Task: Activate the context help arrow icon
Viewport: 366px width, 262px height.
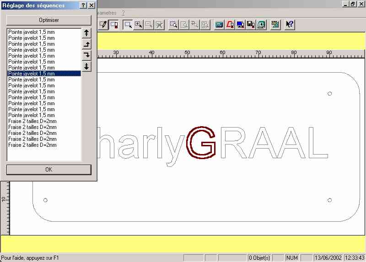Action: coord(290,25)
